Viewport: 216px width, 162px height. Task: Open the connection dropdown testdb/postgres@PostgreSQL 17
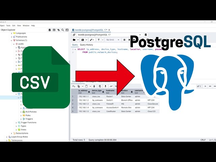109,35
